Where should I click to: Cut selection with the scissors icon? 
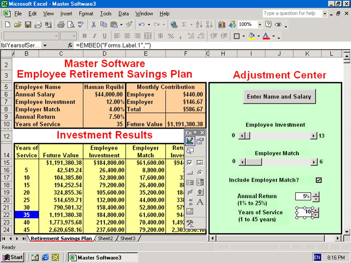point(94,24)
